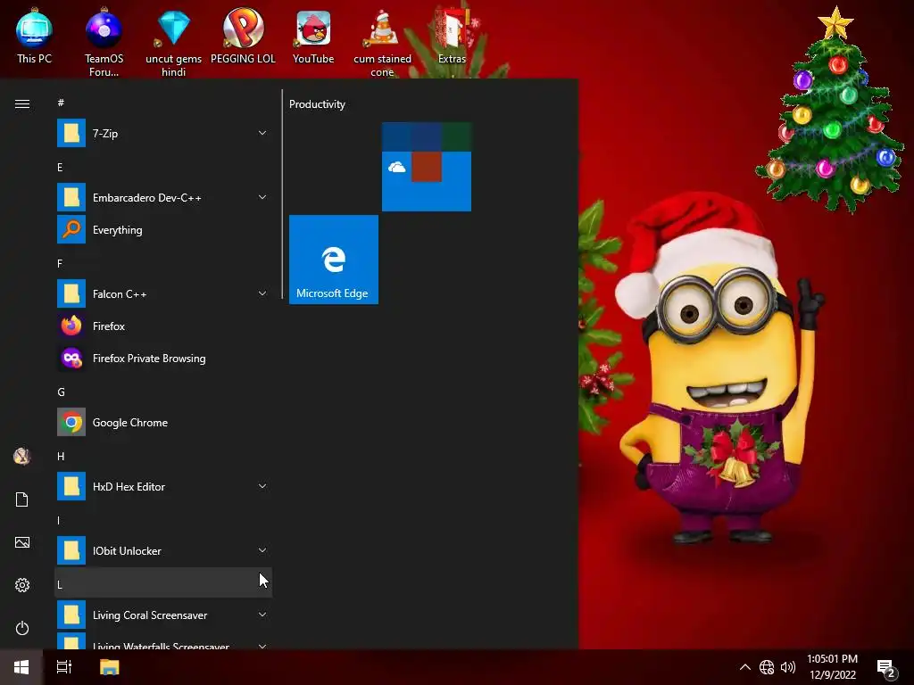The height and width of the screenshot is (685, 914).
Task: Open the volume speaker tray icon
Action: click(x=788, y=667)
